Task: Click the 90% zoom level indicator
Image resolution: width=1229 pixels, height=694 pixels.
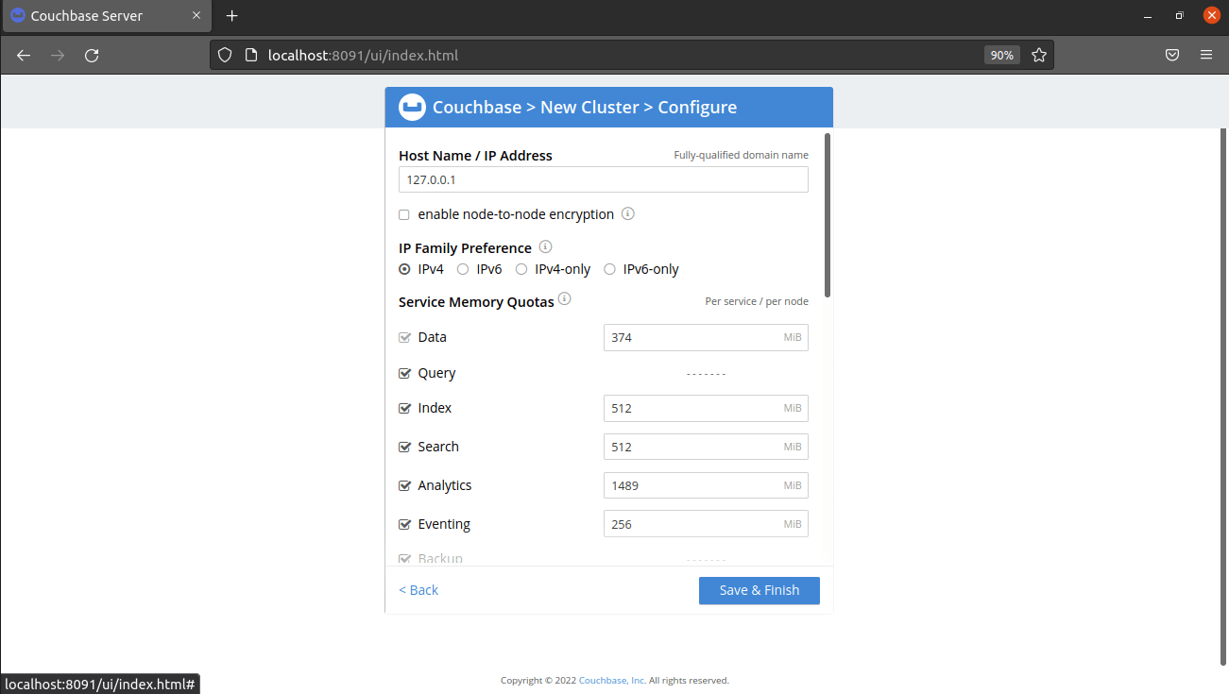Action: point(1001,55)
